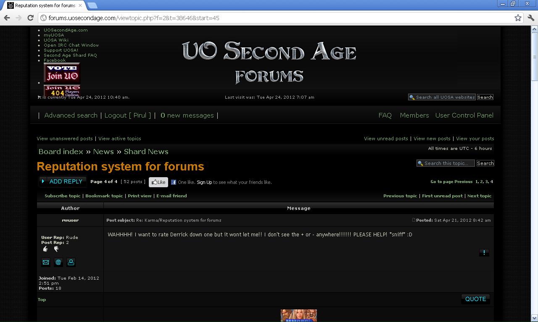Click the Shard News breadcrumb

point(146,152)
